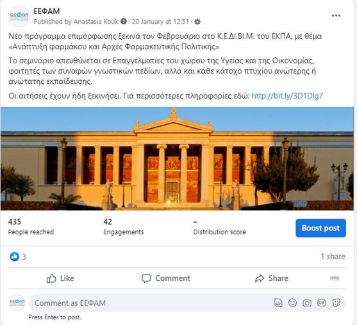Click the Boost post button
This screenshot has height=325, width=357.
point(320,228)
